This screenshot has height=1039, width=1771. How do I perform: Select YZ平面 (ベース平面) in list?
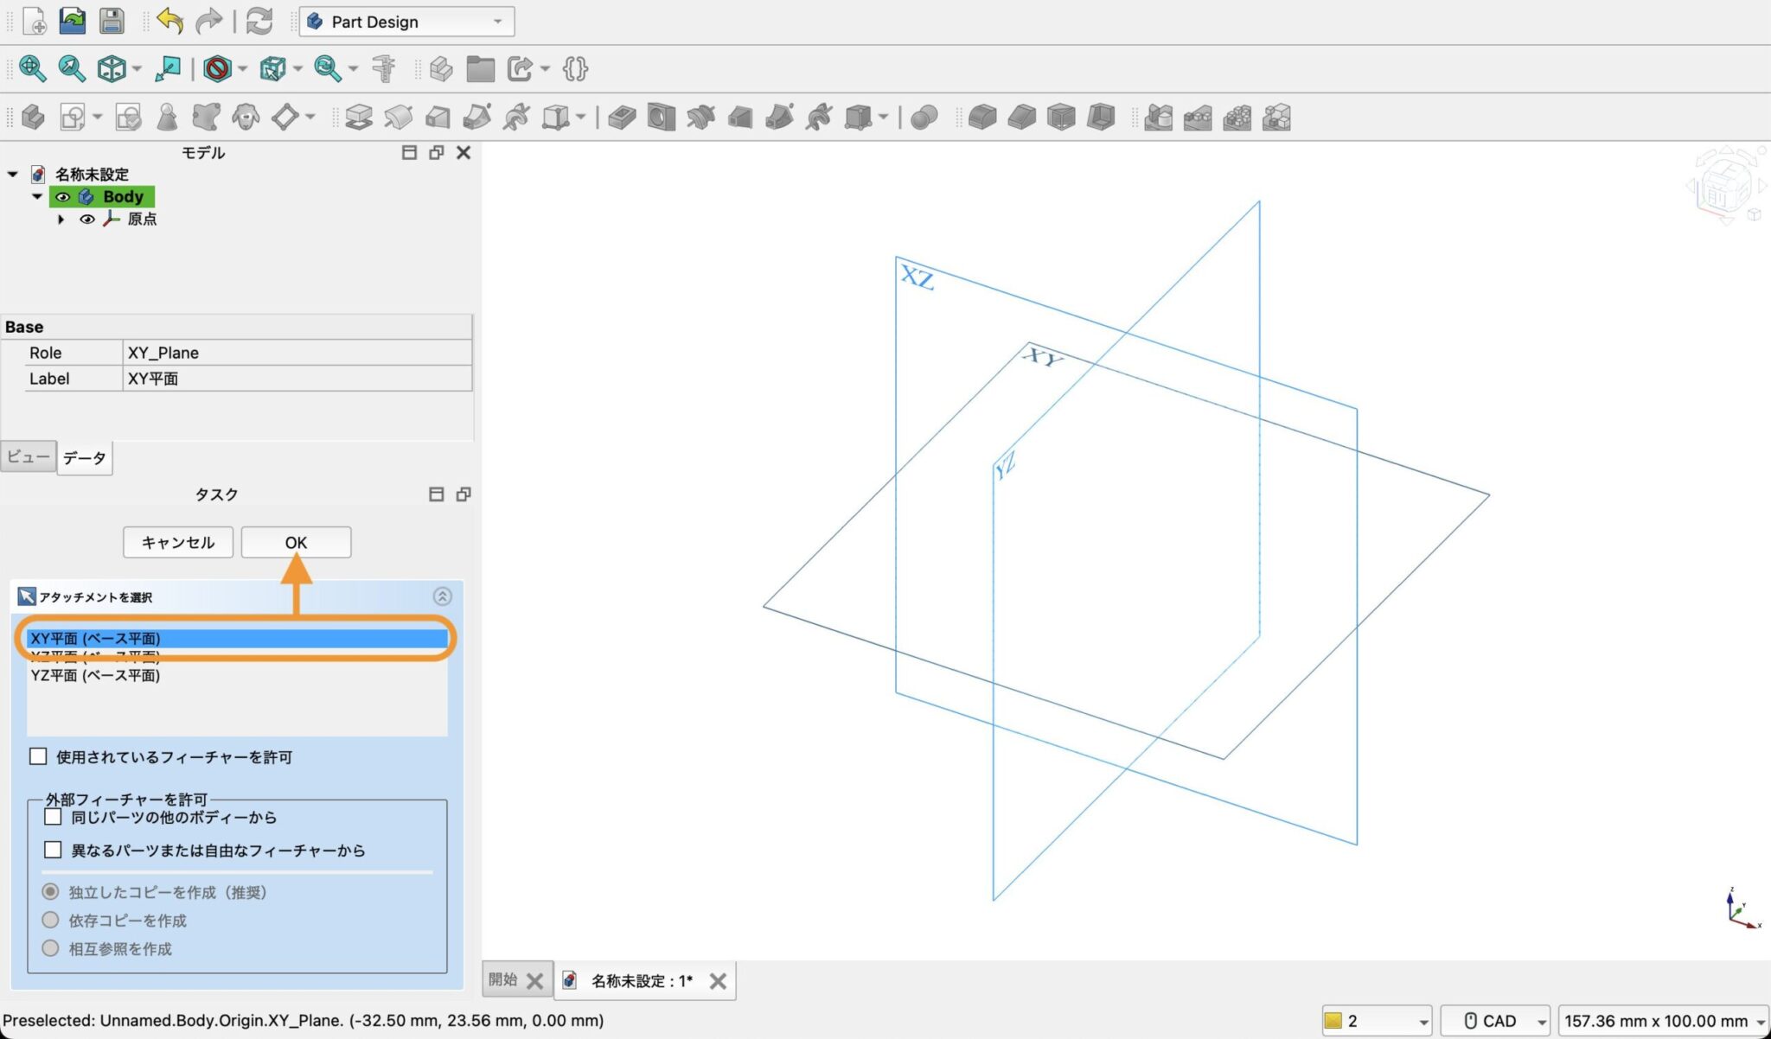237,675
